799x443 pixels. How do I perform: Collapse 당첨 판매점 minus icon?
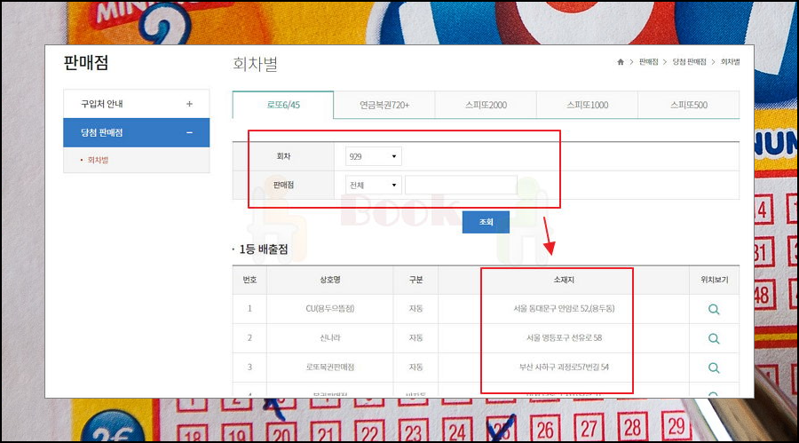[x=190, y=132]
